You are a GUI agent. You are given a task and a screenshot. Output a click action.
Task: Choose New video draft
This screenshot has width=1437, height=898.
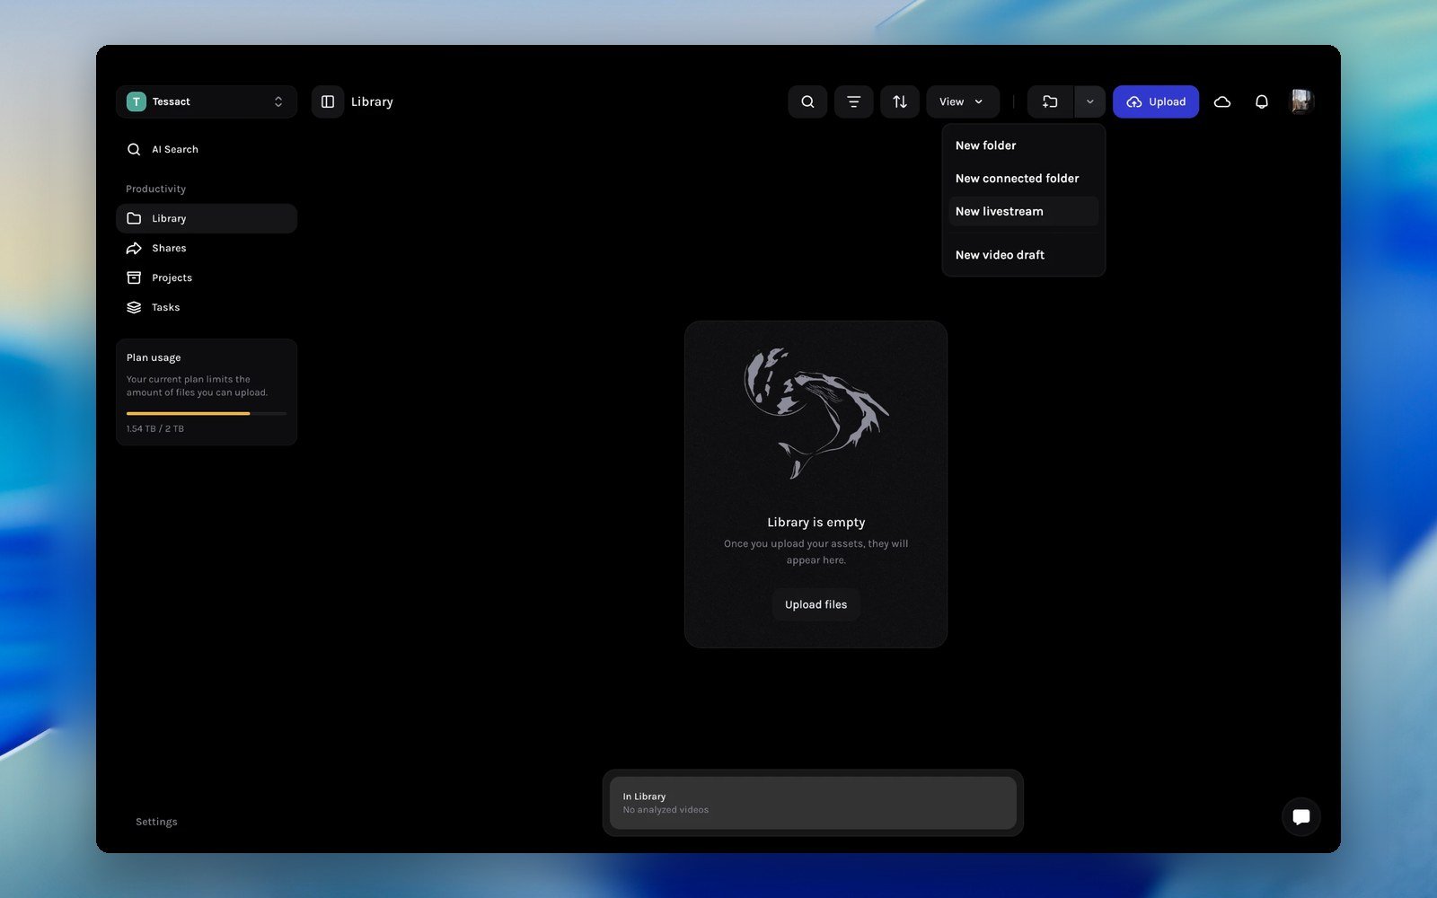pos(1023,255)
